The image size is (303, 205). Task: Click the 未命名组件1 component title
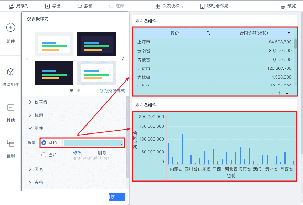pos(147,21)
